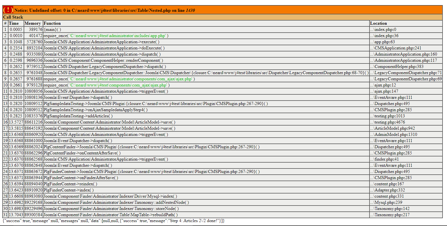Select the Driver\Mysql->index( ) entry

point(110,196)
